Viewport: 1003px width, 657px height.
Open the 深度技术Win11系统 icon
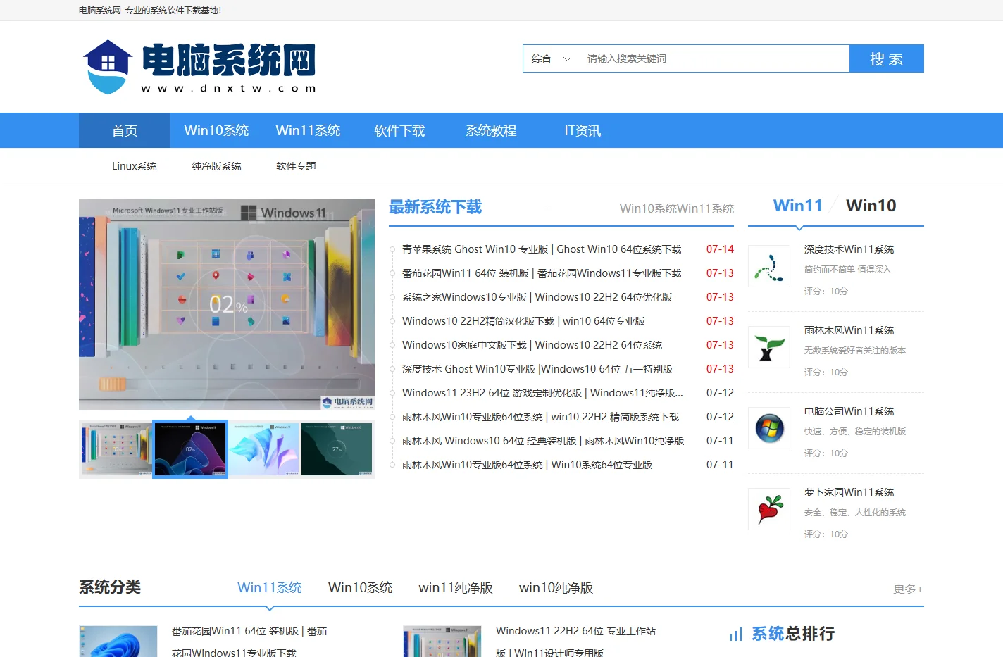click(x=769, y=266)
